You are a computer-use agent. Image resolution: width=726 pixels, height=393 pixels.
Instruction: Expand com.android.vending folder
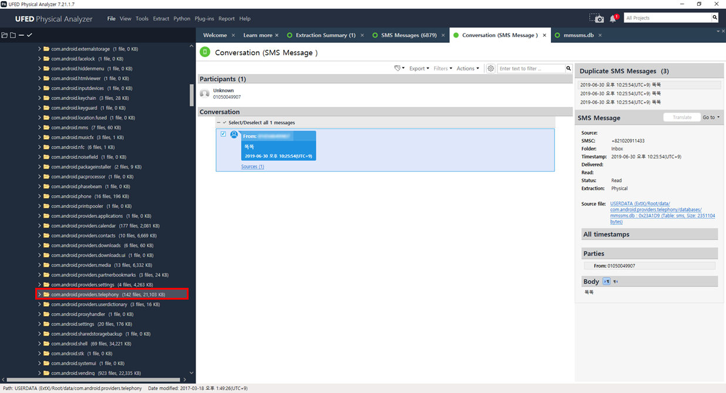tap(39, 373)
